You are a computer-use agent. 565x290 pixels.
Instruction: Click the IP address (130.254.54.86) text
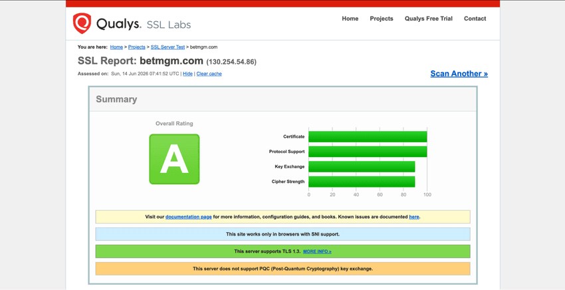(231, 62)
